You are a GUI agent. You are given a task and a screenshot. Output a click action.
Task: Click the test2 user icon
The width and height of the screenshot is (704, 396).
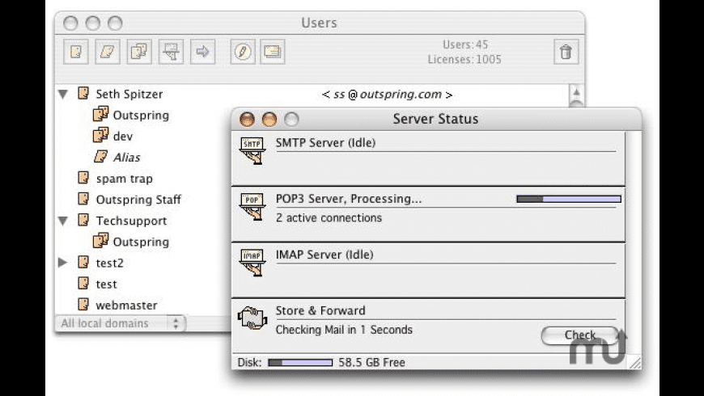(x=83, y=262)
